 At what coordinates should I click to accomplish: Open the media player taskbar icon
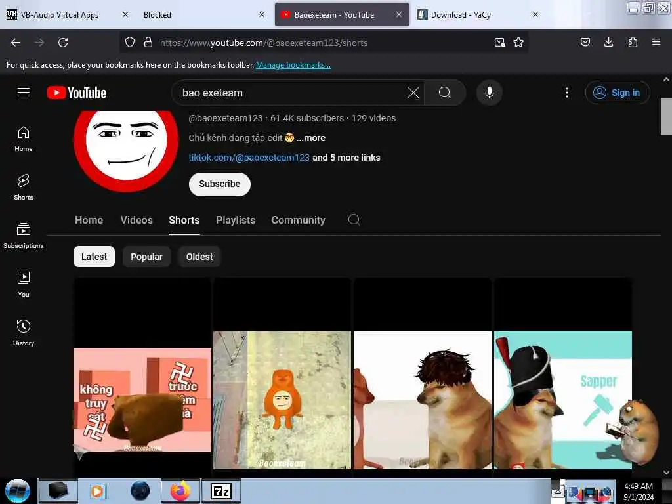[x=98, y=491]
